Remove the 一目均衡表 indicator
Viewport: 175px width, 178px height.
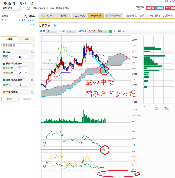tap(32, 92)
